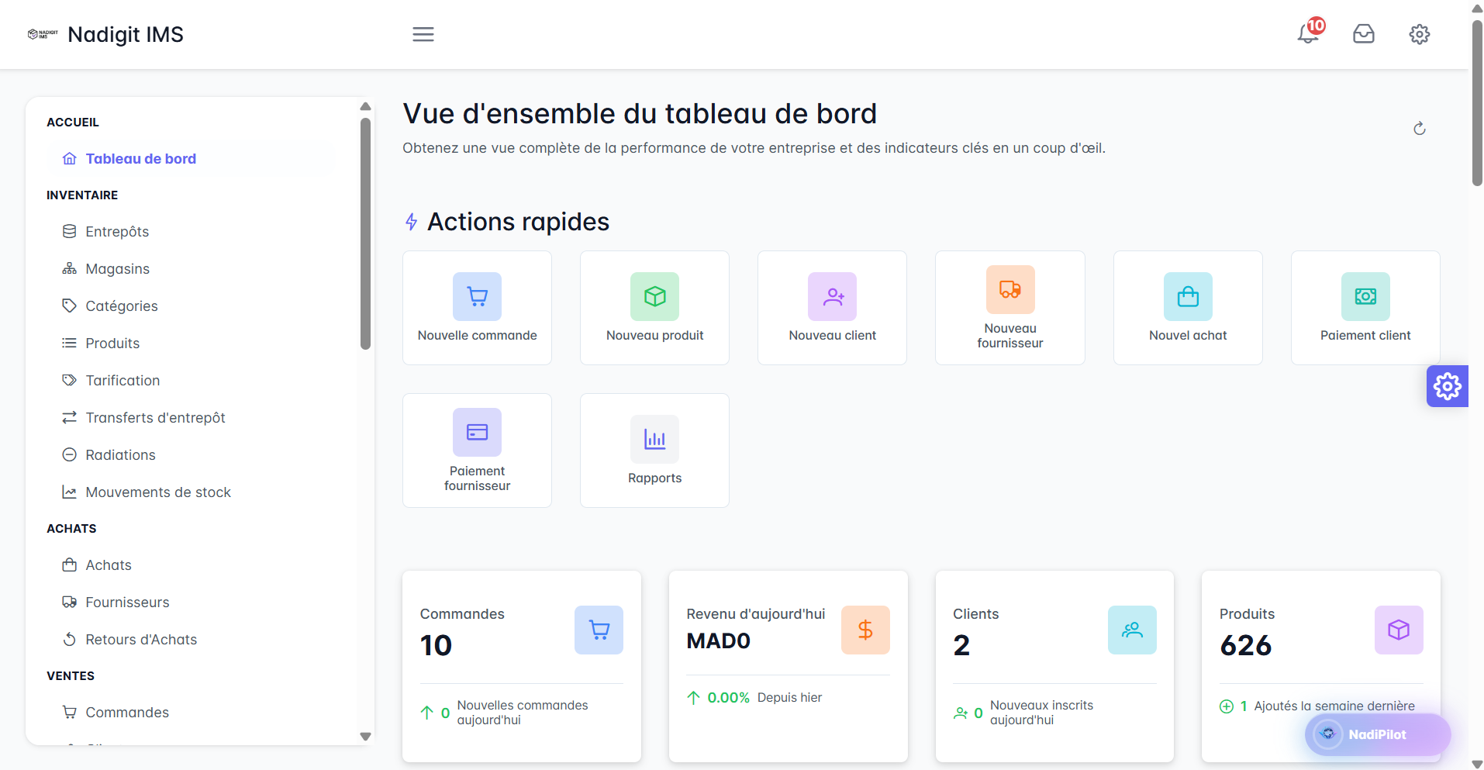
Task: Click the page vertical scrollbar thumb
Action: point(1477,103)
